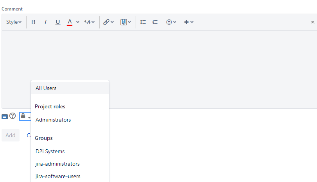Open the attachment menu
The height and width of the screenshot is (182, 317).
(x=125, y=22)
